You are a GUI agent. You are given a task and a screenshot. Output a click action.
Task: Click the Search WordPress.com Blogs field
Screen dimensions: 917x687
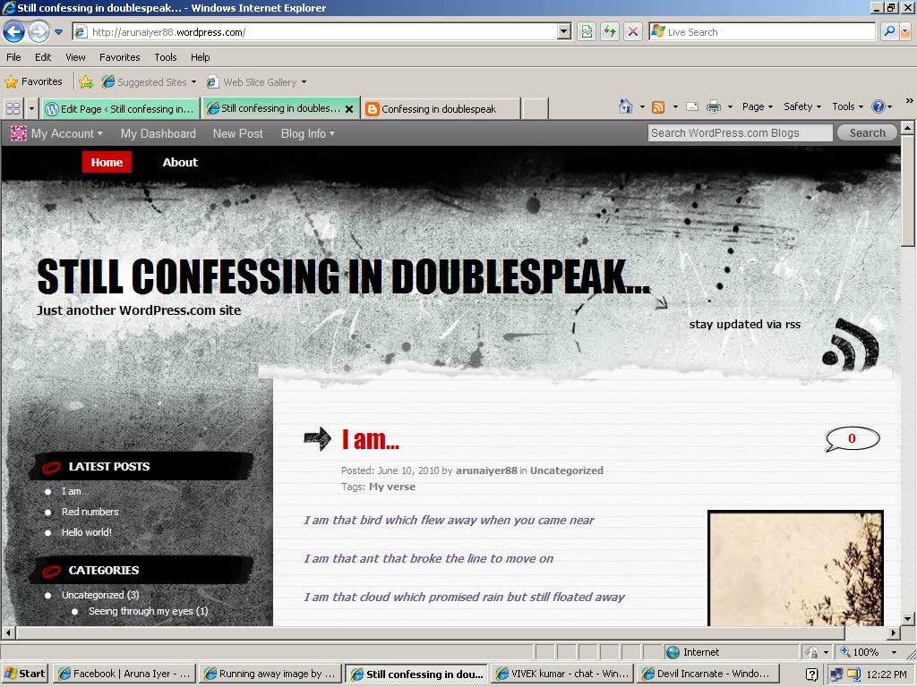pyautogui.click(x=741, y=133)
